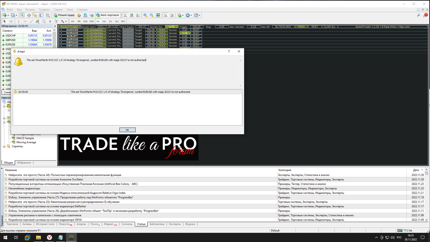This screenshot has height=242, width=430.
Task: Expand the AUDUSD row in BasketTrader
Action: pos(60,30)
